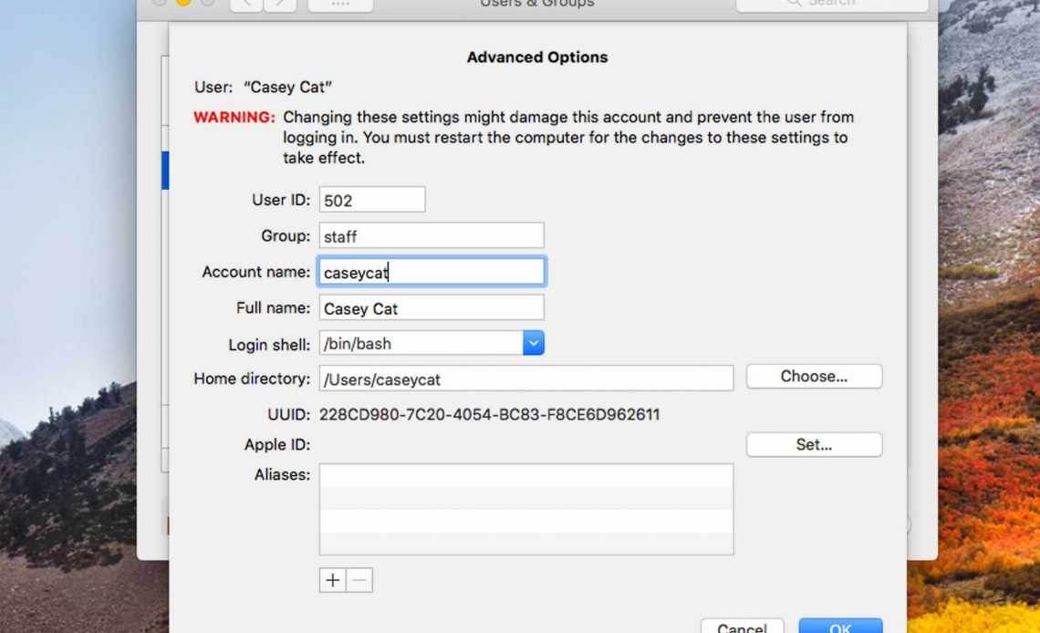Confirm changes with the OK button

pyautogui.click(x=840, y=626)
